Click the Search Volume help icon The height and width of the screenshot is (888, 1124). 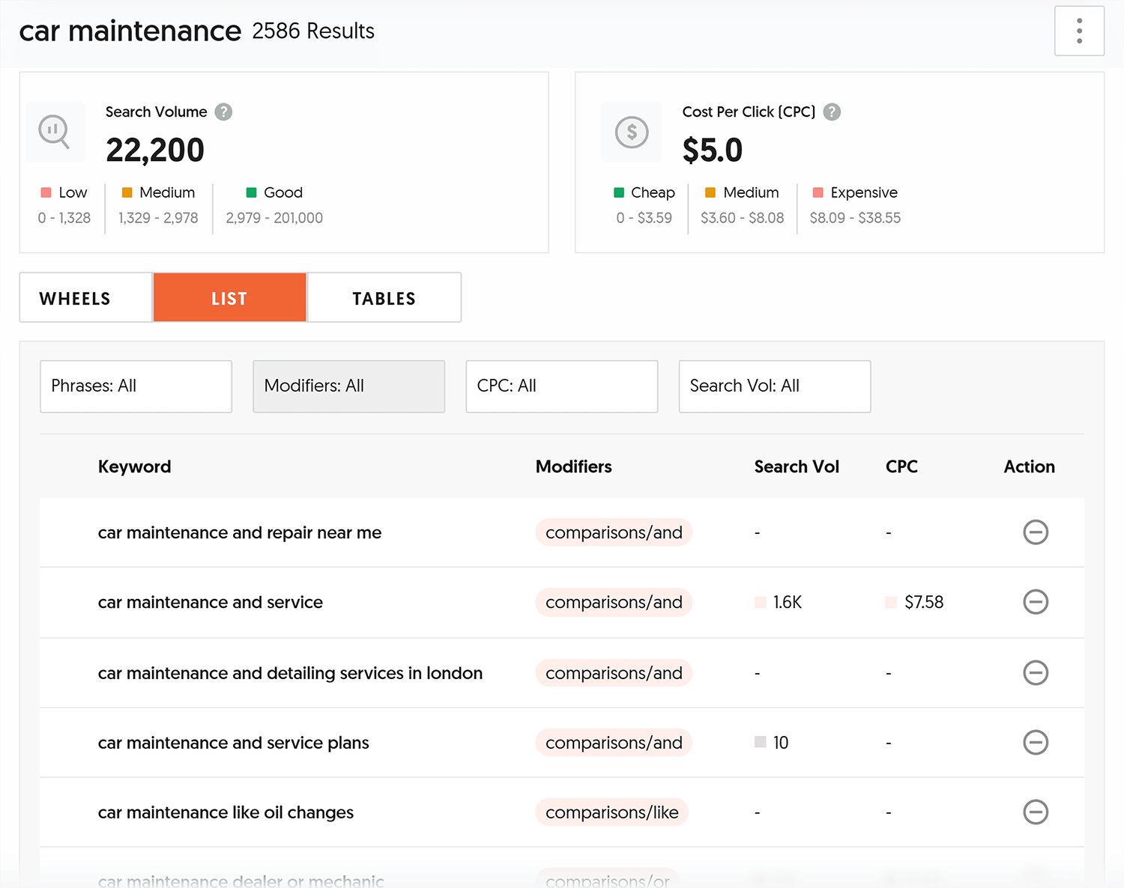click(223, 112)
